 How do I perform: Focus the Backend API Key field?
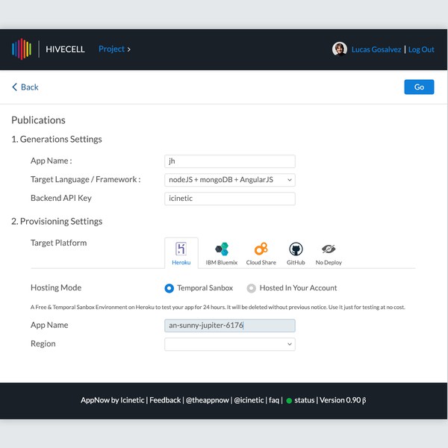pyautogui.click(x=230, y=199)
